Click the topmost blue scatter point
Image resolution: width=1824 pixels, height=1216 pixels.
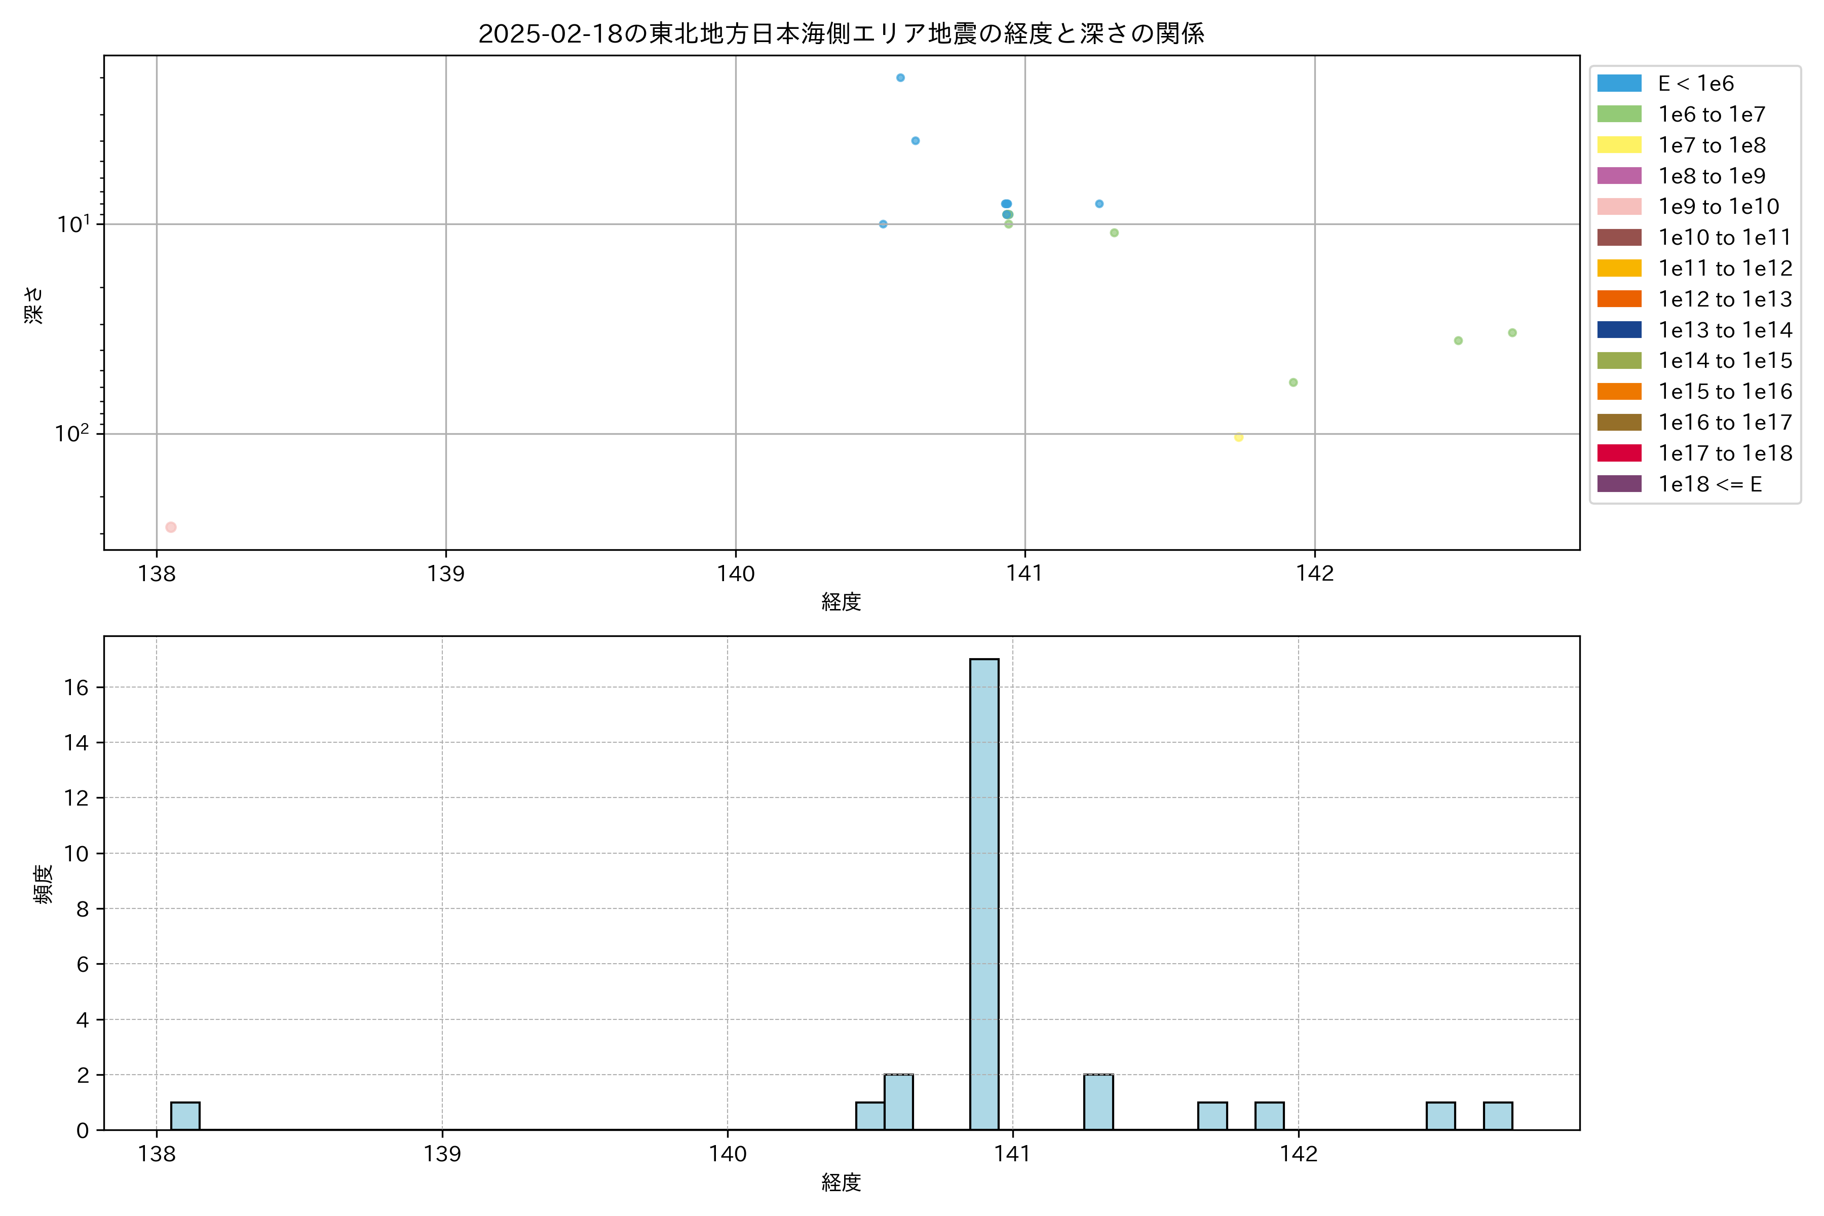[900, 78]
